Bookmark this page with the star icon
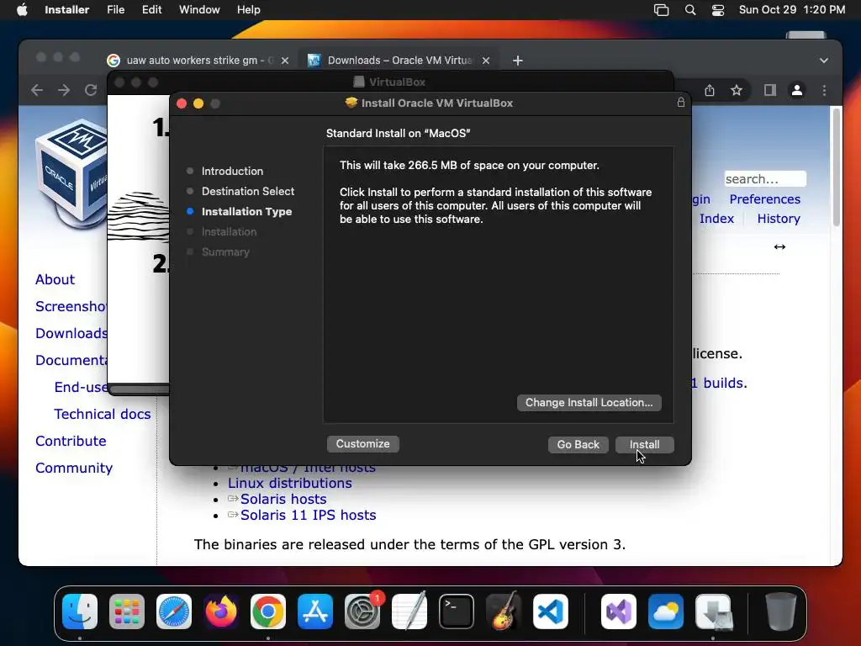 point(737,90)
